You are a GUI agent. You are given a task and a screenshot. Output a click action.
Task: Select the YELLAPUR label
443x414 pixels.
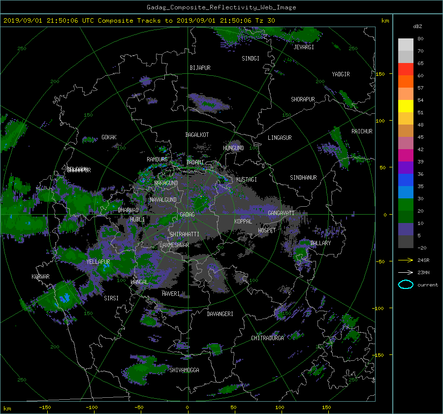(98, 262)
